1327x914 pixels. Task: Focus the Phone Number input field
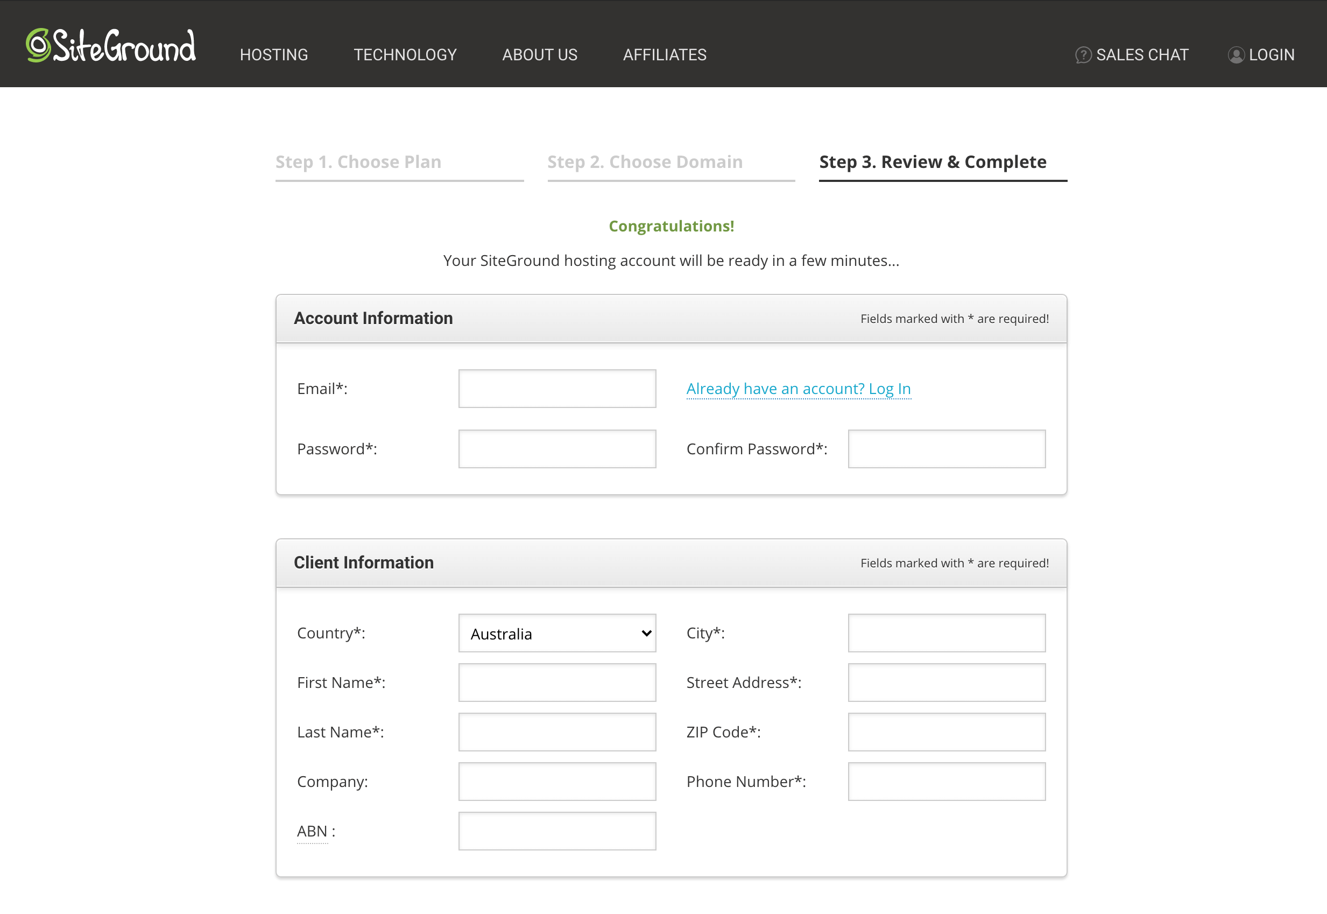tap(947, 782)
